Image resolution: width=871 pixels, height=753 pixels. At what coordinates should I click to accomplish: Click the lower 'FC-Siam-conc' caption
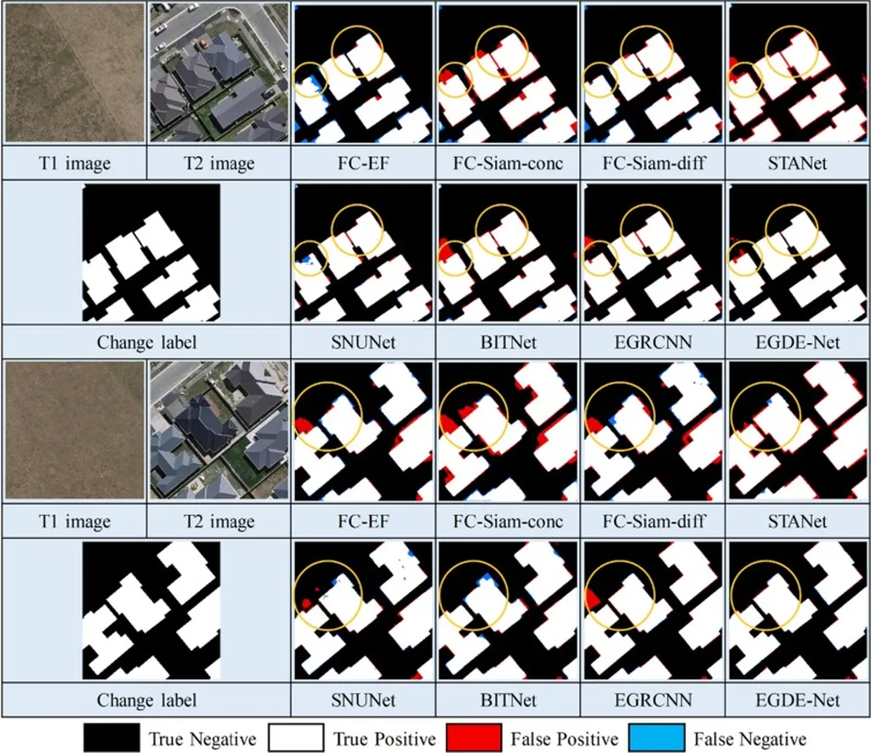(x=508, y=522)
